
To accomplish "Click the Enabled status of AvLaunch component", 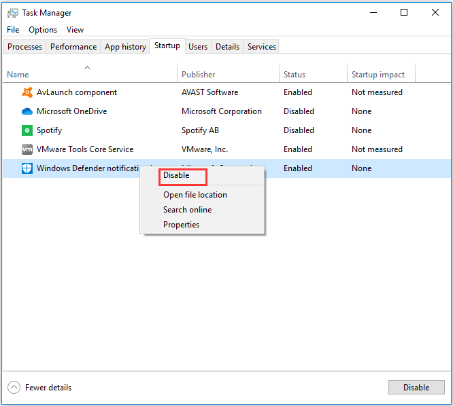I will point(298,92).
